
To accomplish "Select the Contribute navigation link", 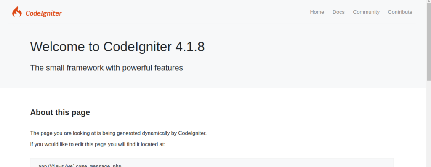I will [x=400, y=12].
